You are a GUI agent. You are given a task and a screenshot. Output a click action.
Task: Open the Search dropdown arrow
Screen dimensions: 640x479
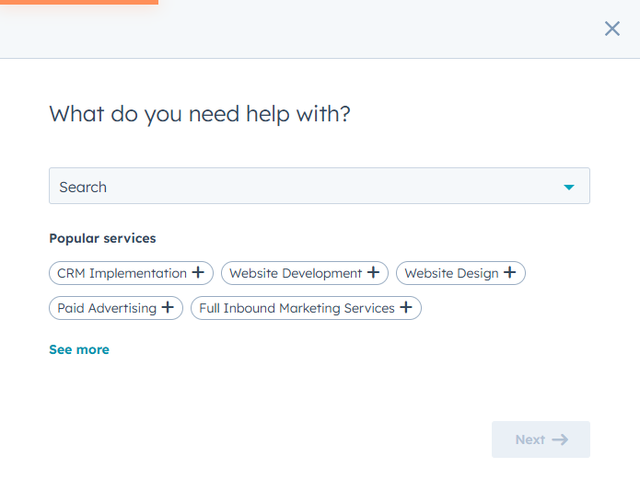[x=569, y=188]
